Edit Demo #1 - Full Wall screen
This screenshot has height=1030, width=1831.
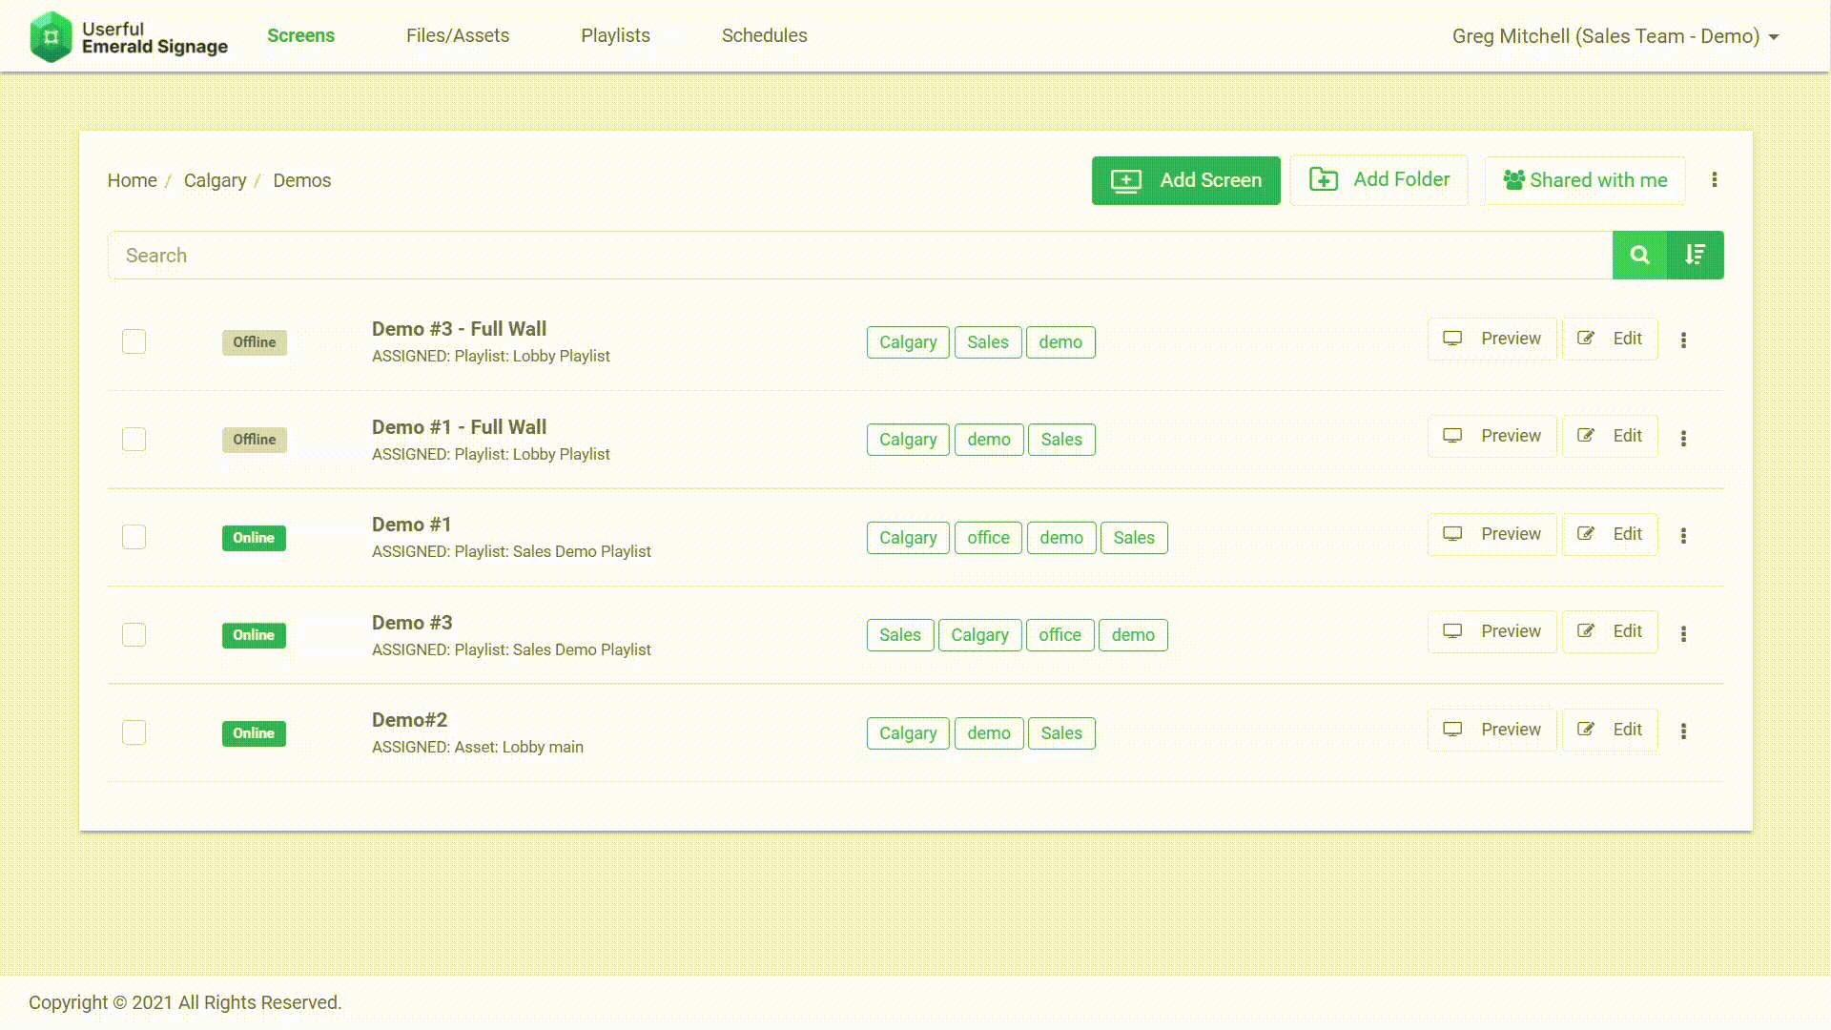(1610, 436)
